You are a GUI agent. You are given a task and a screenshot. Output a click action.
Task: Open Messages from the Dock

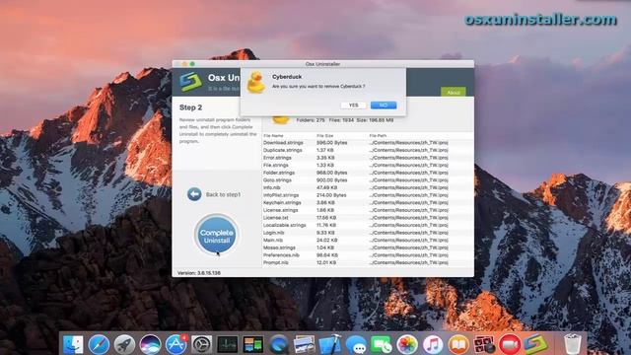tap(356, 344)
